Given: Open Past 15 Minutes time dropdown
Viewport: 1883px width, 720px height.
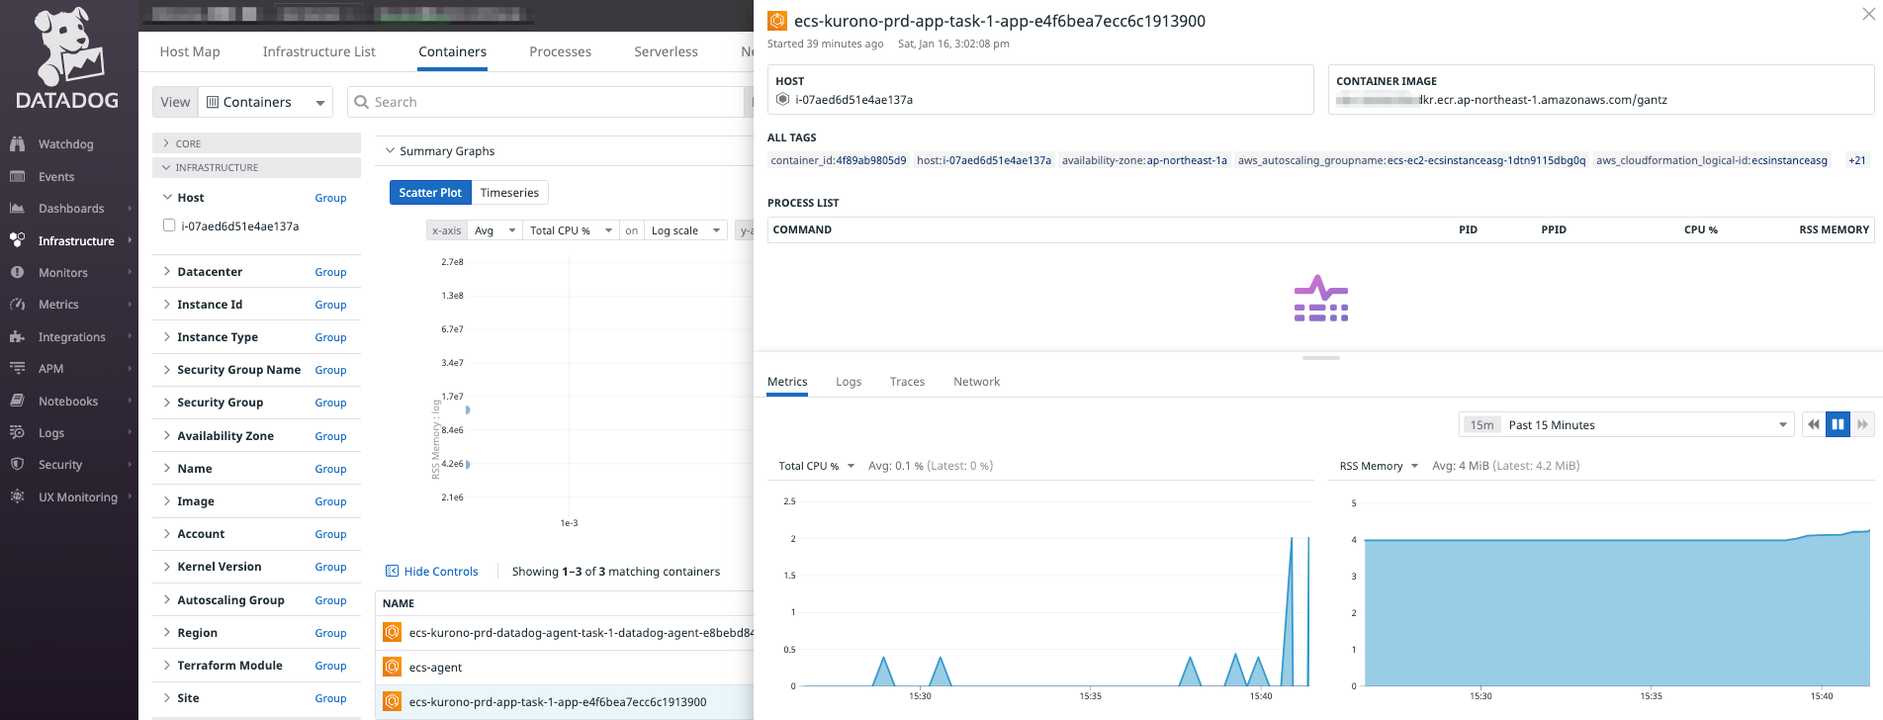Looking at the screenshot, I should pyautogui.click(x=1627, y=425).
